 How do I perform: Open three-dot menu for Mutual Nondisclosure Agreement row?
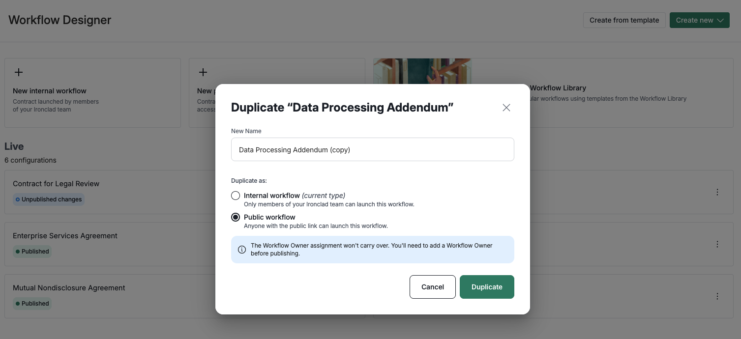[x=717, y=296]
